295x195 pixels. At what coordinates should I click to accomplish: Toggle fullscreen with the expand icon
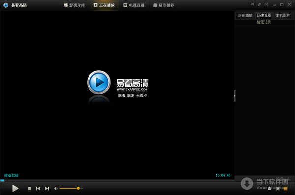[278, 188]
